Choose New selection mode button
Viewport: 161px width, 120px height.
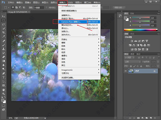[13, 7]
